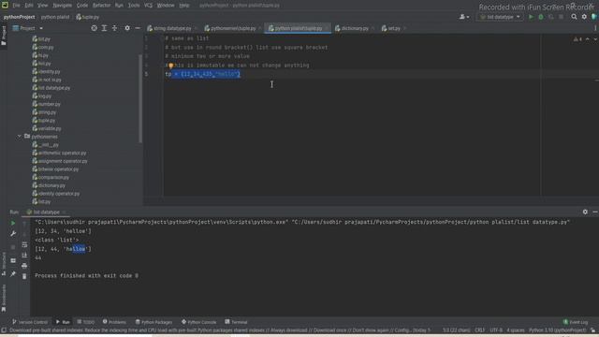Open the Refactor menu
Viewport: 599px width, 337px height.
pyautogui.click(x=101, y=6)
